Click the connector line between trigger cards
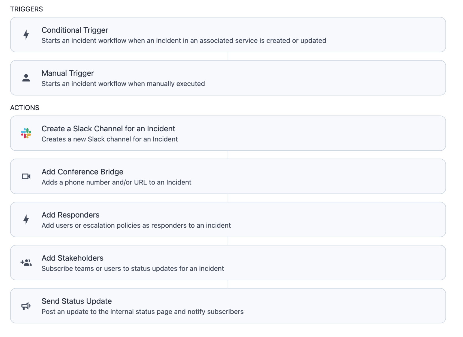Image resolution: width=463 pixels, height=337 pixels. (228, 56)
